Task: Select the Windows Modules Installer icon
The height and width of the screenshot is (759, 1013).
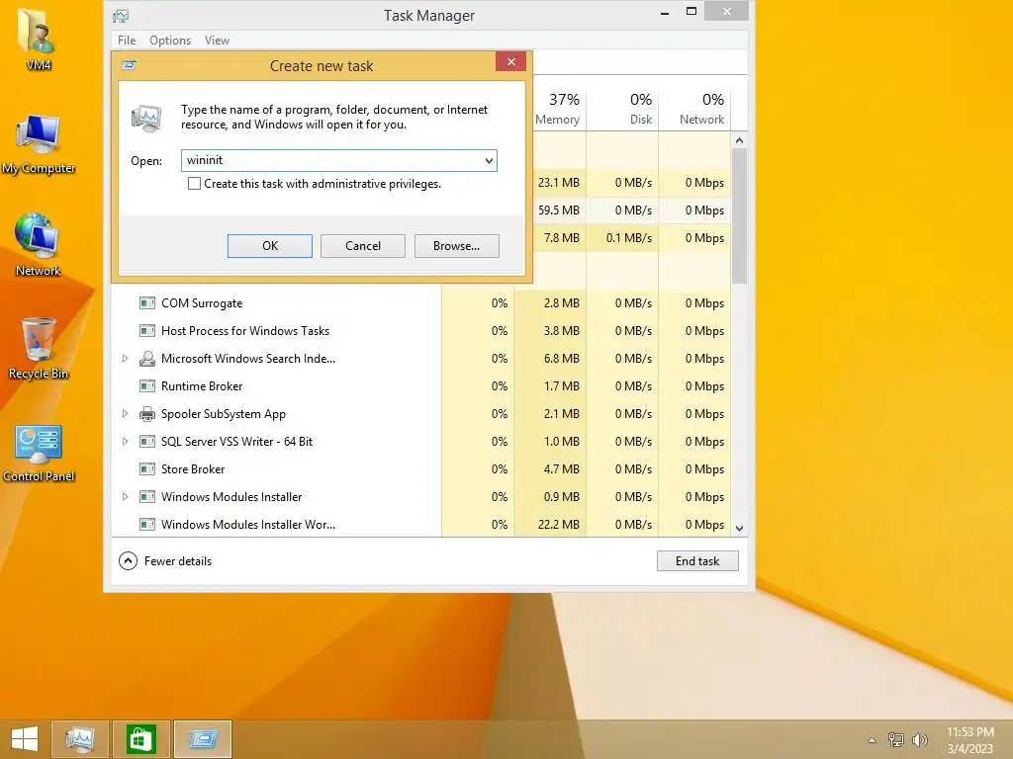Action: point(147,497)
